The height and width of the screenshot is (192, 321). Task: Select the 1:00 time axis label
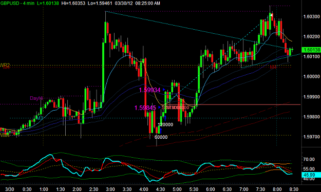click(44, 189)
